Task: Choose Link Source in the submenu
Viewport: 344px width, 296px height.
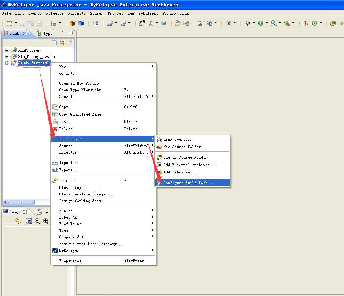Action: [x=193, y=139]
